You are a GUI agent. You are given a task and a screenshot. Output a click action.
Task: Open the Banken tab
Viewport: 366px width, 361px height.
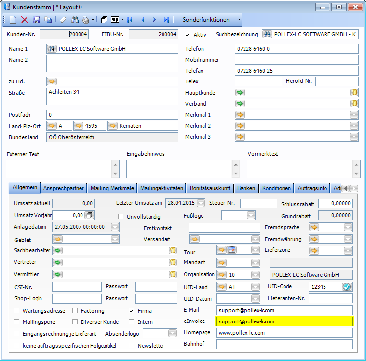[246, 188]
